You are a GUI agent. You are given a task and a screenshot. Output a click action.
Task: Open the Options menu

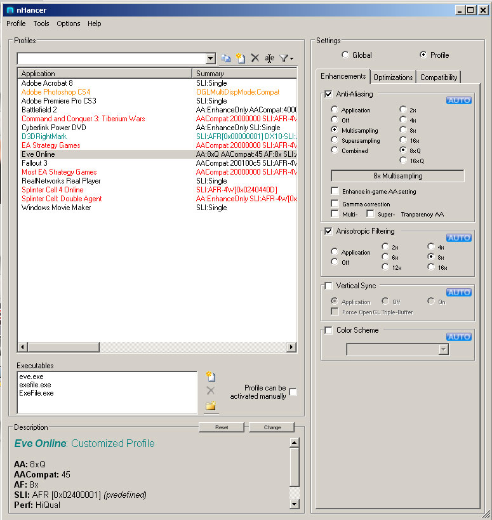(x=69, y=23)
